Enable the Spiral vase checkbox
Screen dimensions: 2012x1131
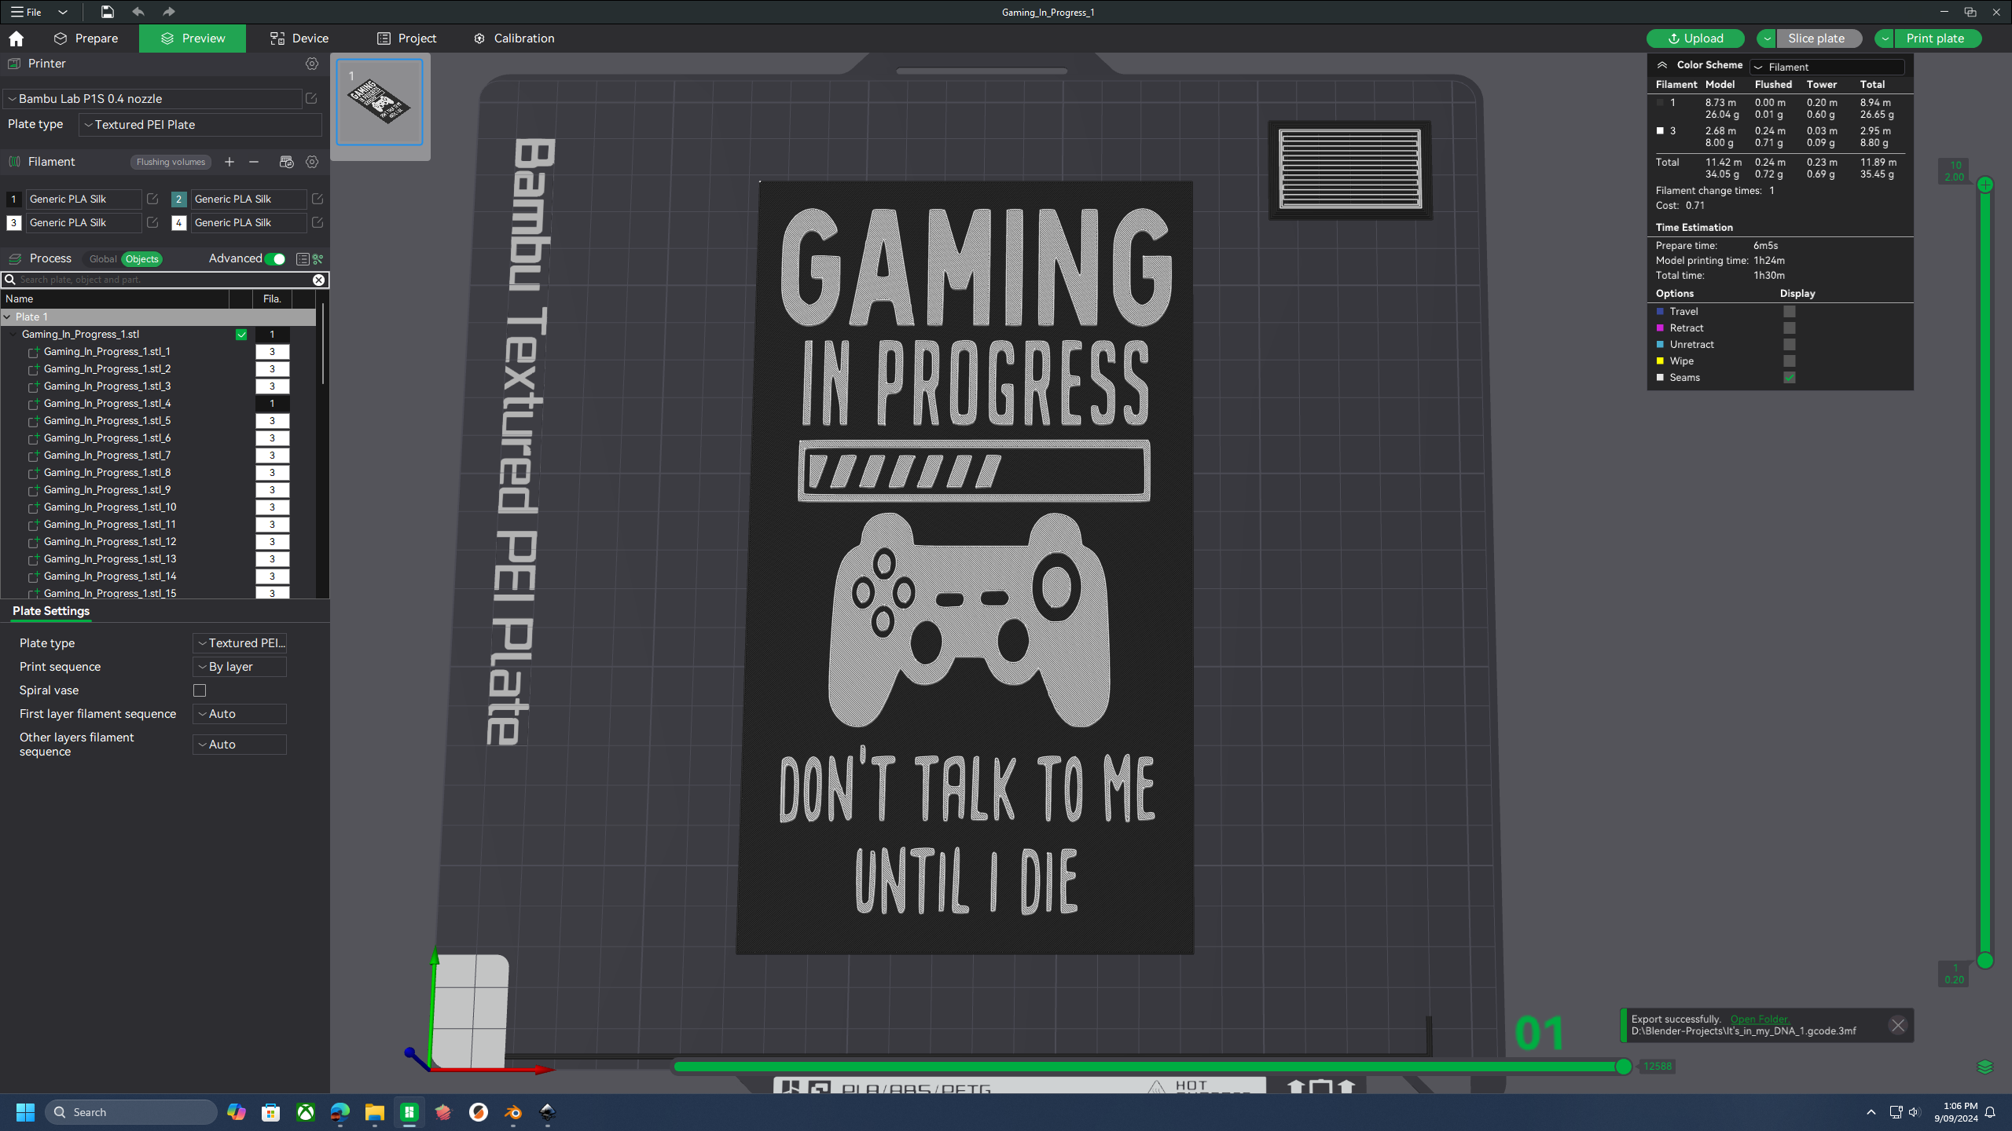200,690
